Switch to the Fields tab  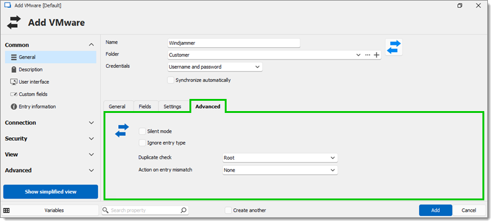pyautogui.click(x=145, y=106)
